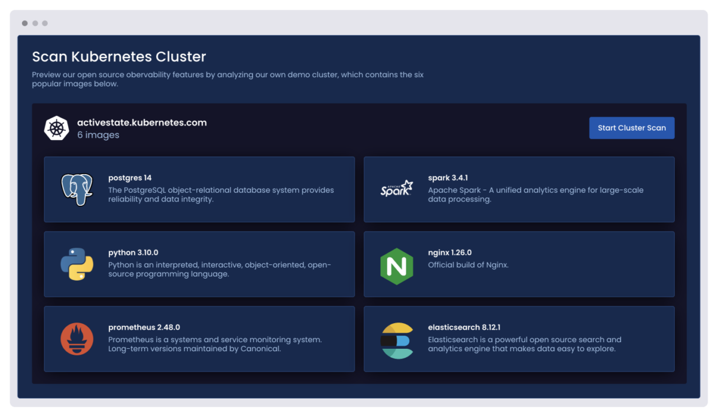Click the Prometheus torch flame logo
This screenshot has height=417, width=718.
[77, 339]
